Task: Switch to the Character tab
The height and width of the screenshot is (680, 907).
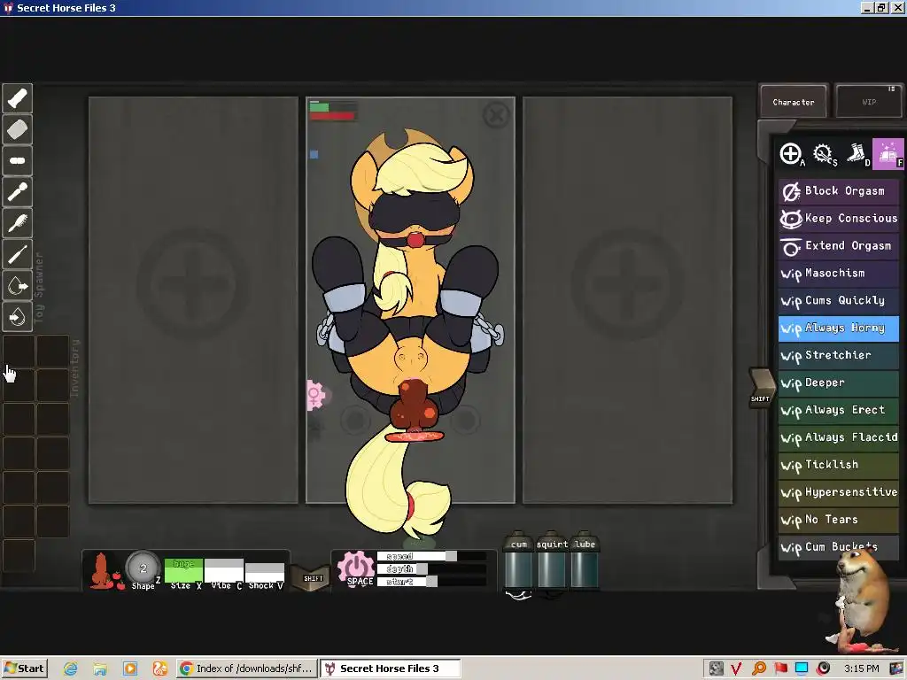Action: coord(794,102)
